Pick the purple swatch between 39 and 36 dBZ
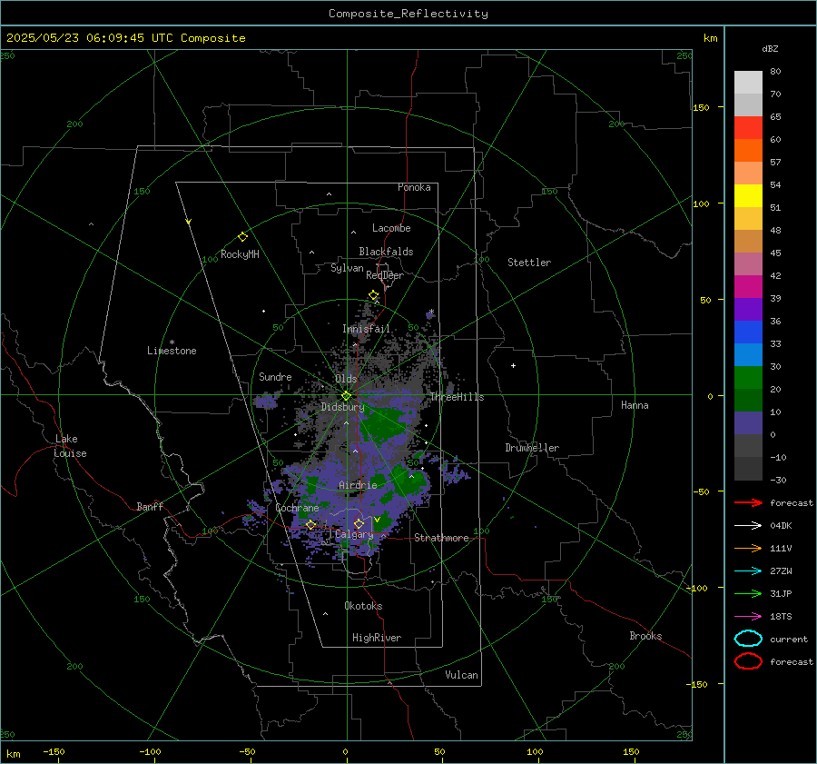817x764 pixels. [748, 309]
